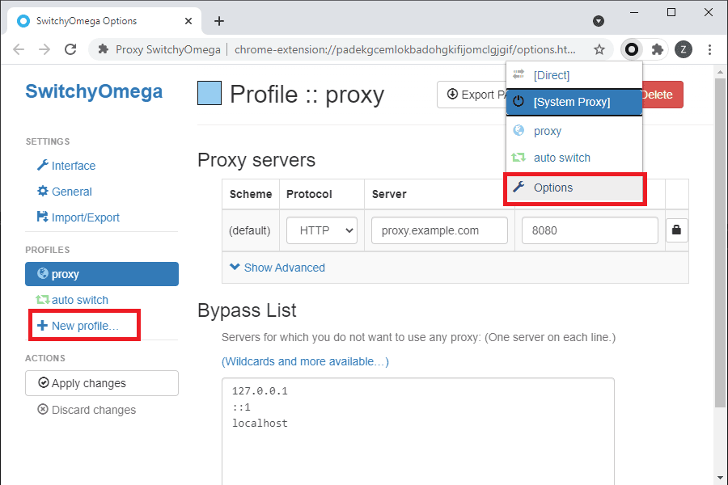Click the 'Scheme' column header
This screenshot has height=485, width=728.
coord(251,194)
